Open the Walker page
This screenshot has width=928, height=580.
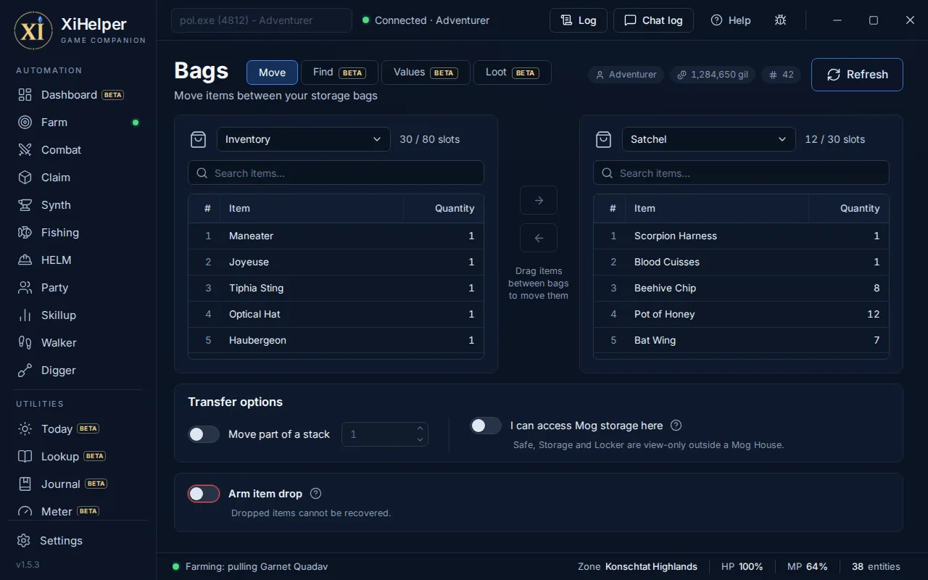[x=78, y=343]
